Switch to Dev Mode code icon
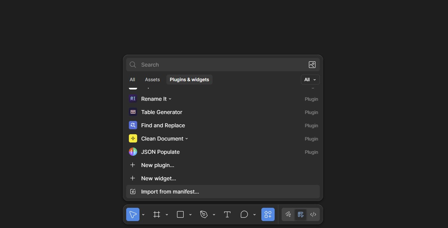 pyautogui.click(x=313, y=214)
